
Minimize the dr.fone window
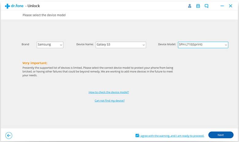222,6
